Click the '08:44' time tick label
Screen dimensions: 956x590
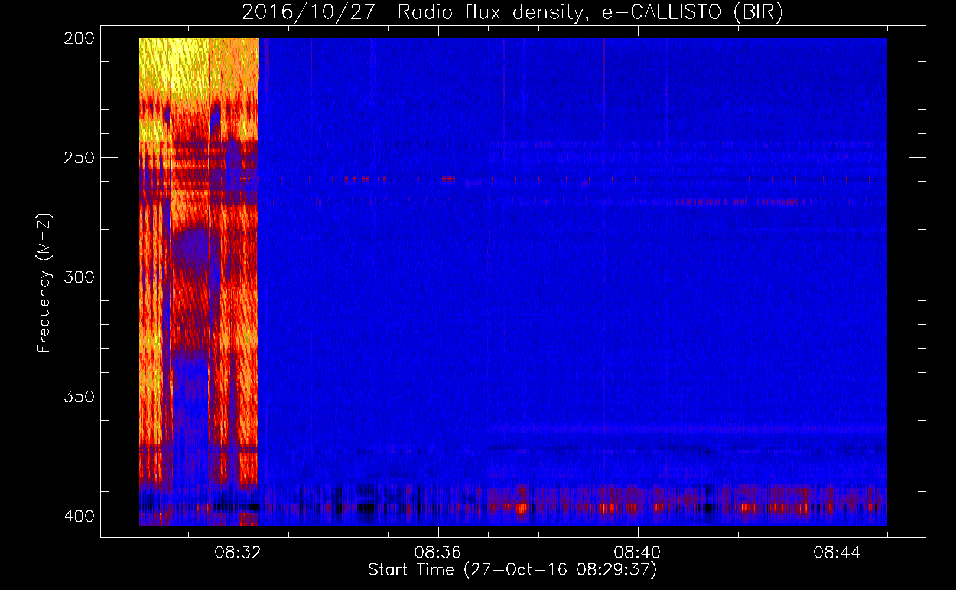pos(837,553)
